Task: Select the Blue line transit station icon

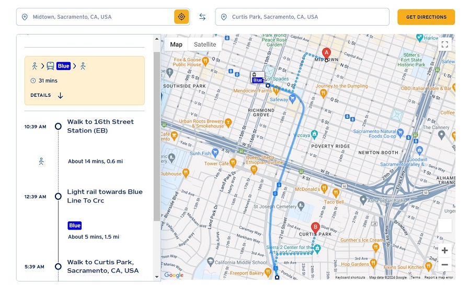Action: click(257, 77)
